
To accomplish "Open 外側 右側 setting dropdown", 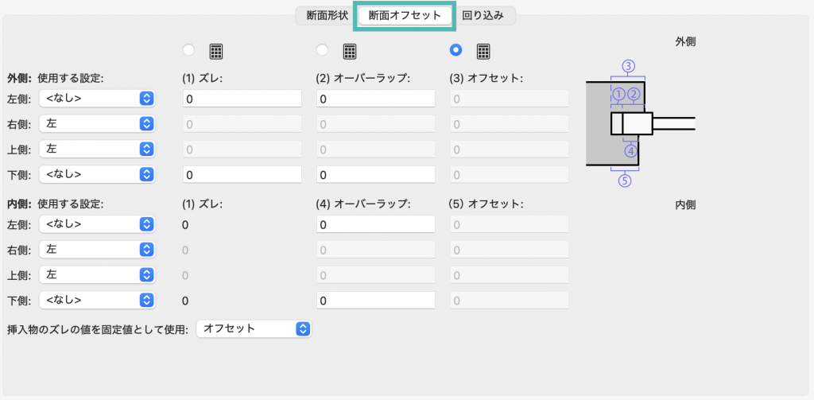I will point(98,123).
